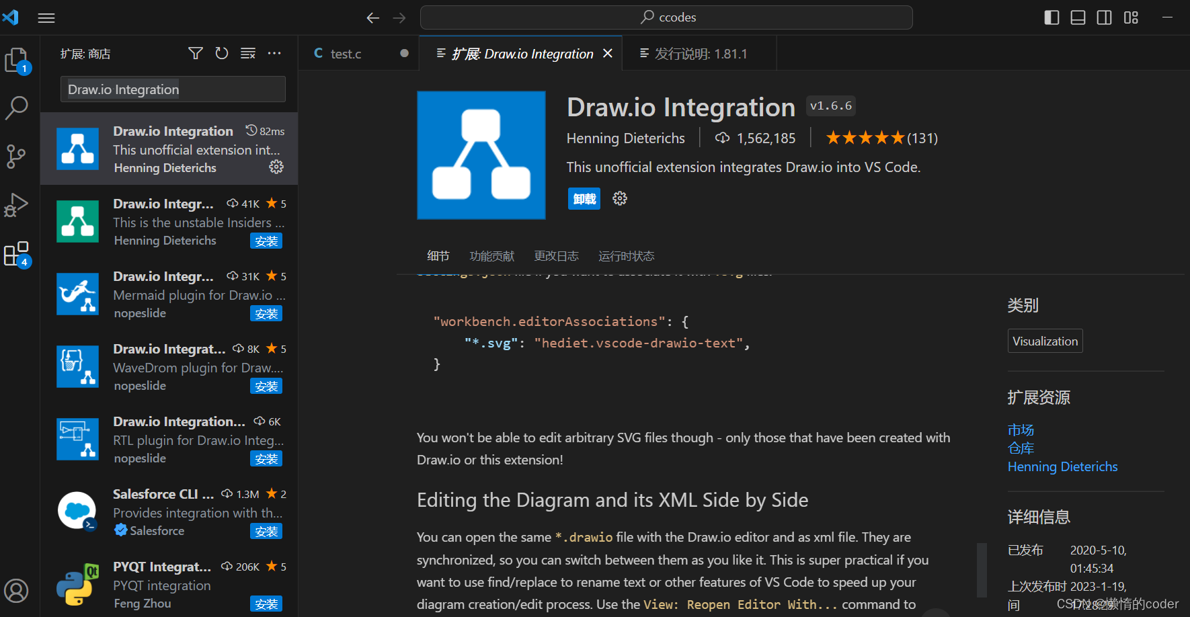1190x617 pixels.
Task: Open the Explorer view in activity bar
Action: click(17, 60)
